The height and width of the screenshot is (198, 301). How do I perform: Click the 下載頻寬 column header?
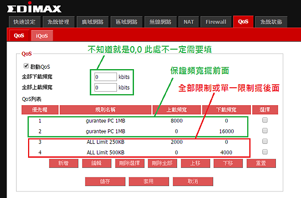click(x=227, y=110)
